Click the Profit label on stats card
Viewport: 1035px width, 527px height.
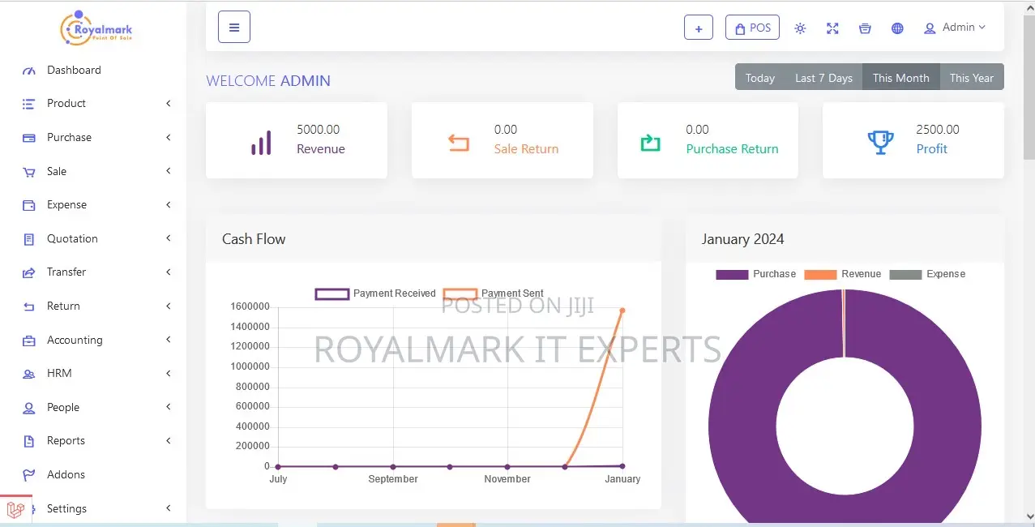tap(932, 149)
